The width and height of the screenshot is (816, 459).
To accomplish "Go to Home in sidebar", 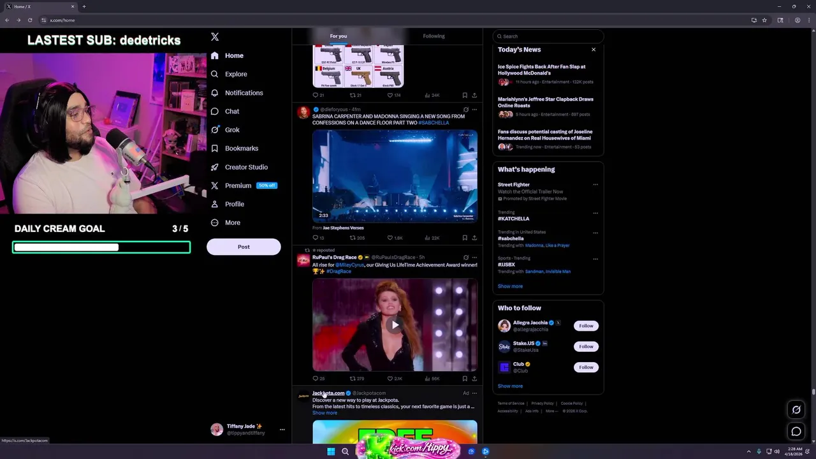I will click(228, 55).
